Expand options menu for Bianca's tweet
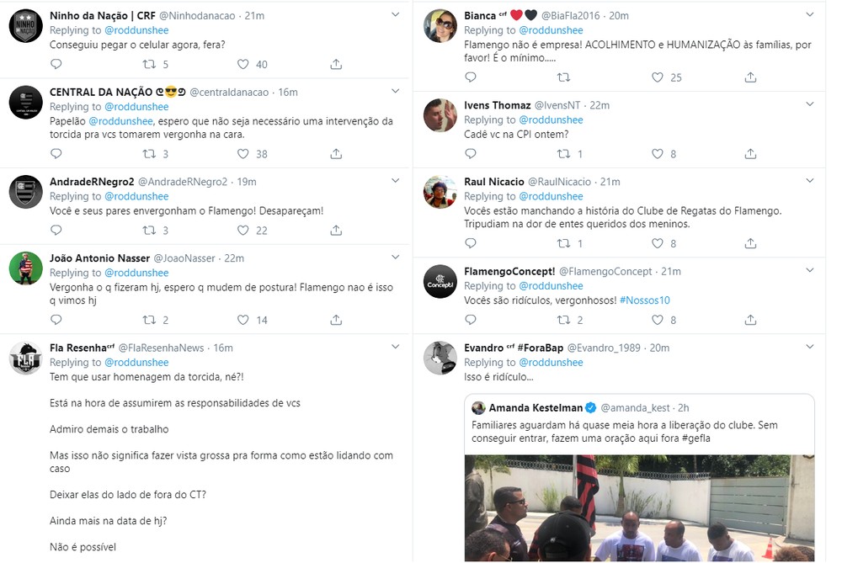 click(810, 14)
